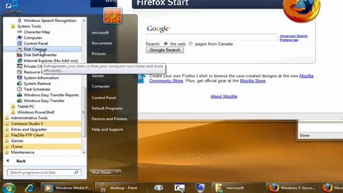The height and width of the screenshot is (193, 343).
Task: Click the Search programs and files box
Action: click(x=44, y=173)
